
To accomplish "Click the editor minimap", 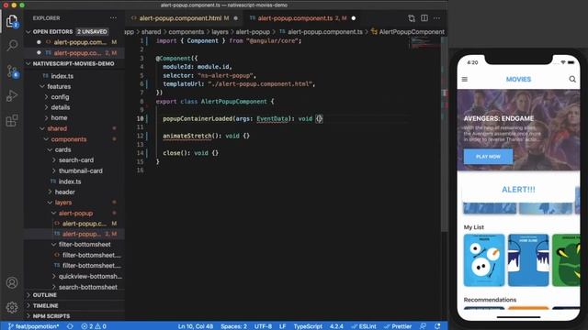I will tap(425, 43).
